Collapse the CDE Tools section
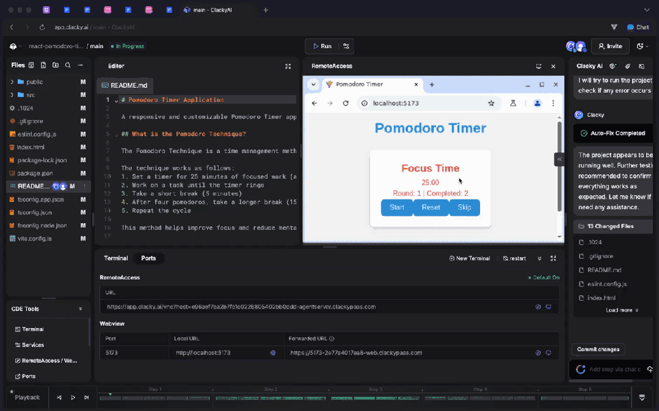Image resolution: width=659 pixels, height=411 pixels. 79,309
